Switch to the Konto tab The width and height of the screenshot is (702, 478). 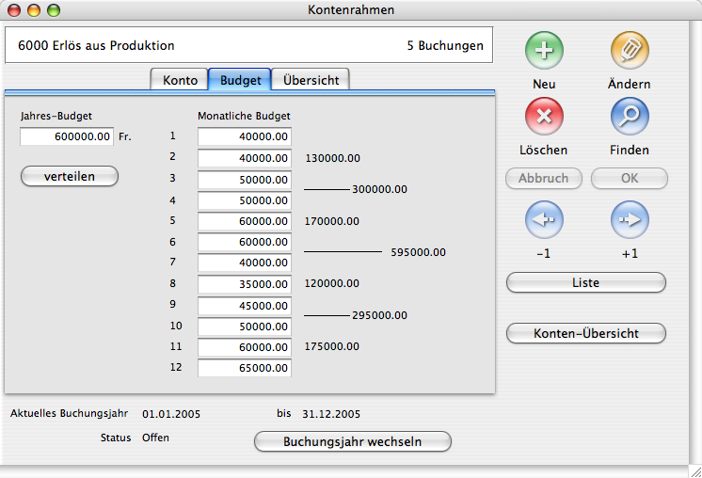180,80
